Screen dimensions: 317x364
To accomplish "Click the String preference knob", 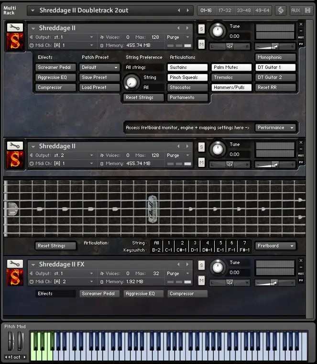I will [x=131, y=82].
